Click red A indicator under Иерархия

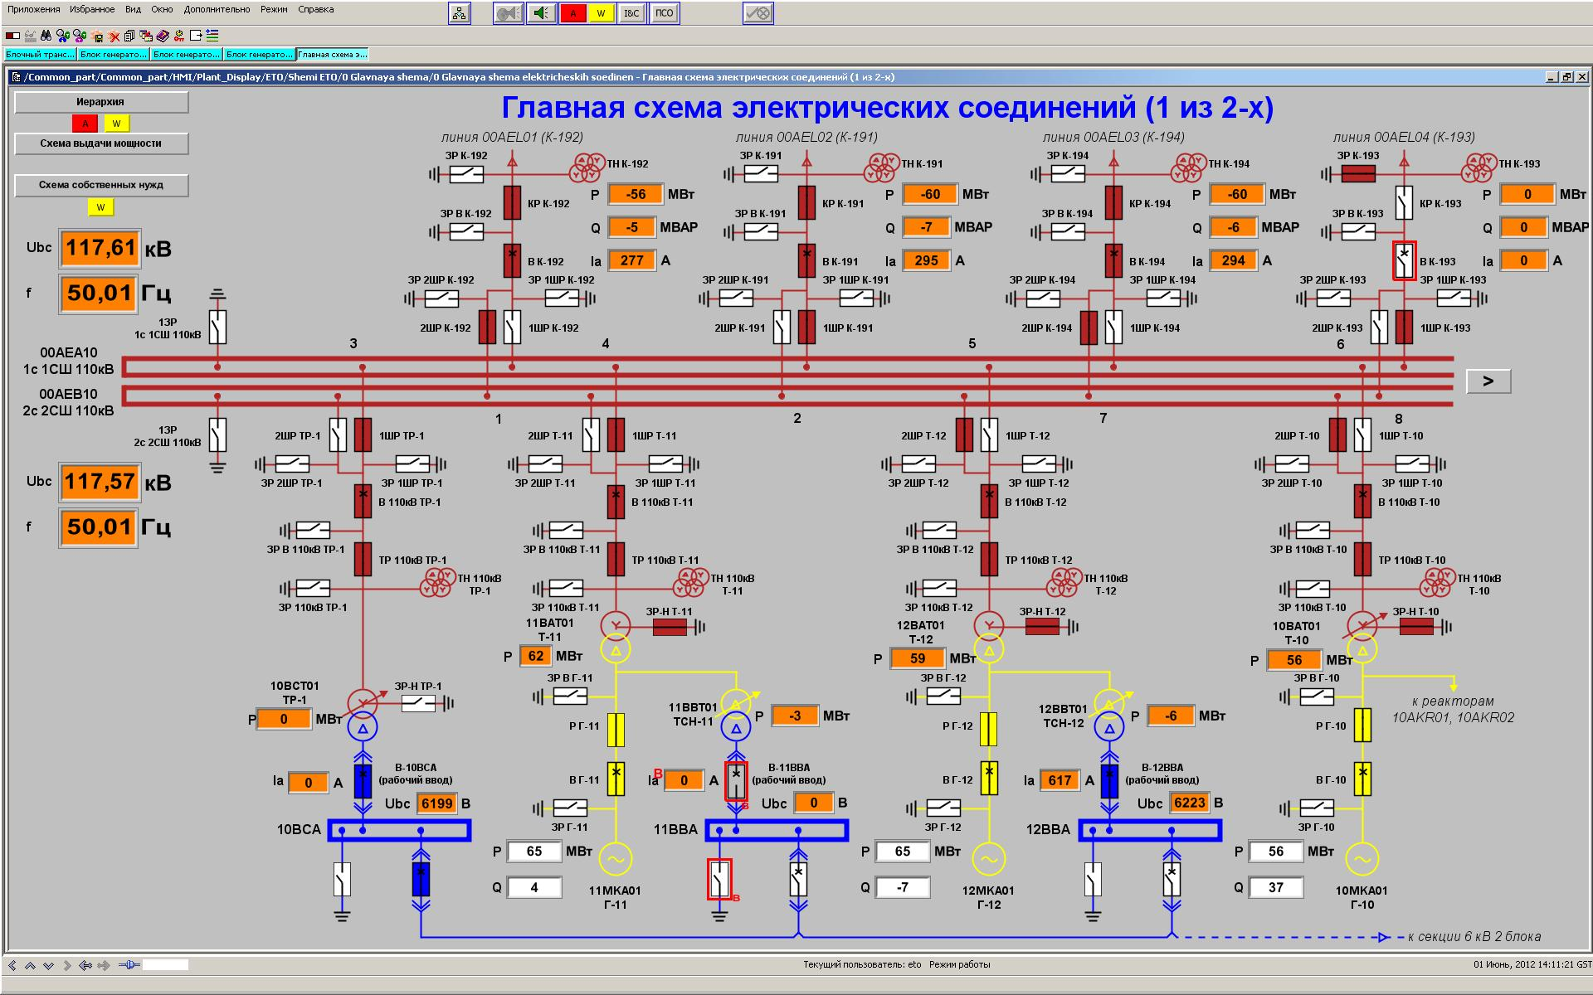pos(85,124)
